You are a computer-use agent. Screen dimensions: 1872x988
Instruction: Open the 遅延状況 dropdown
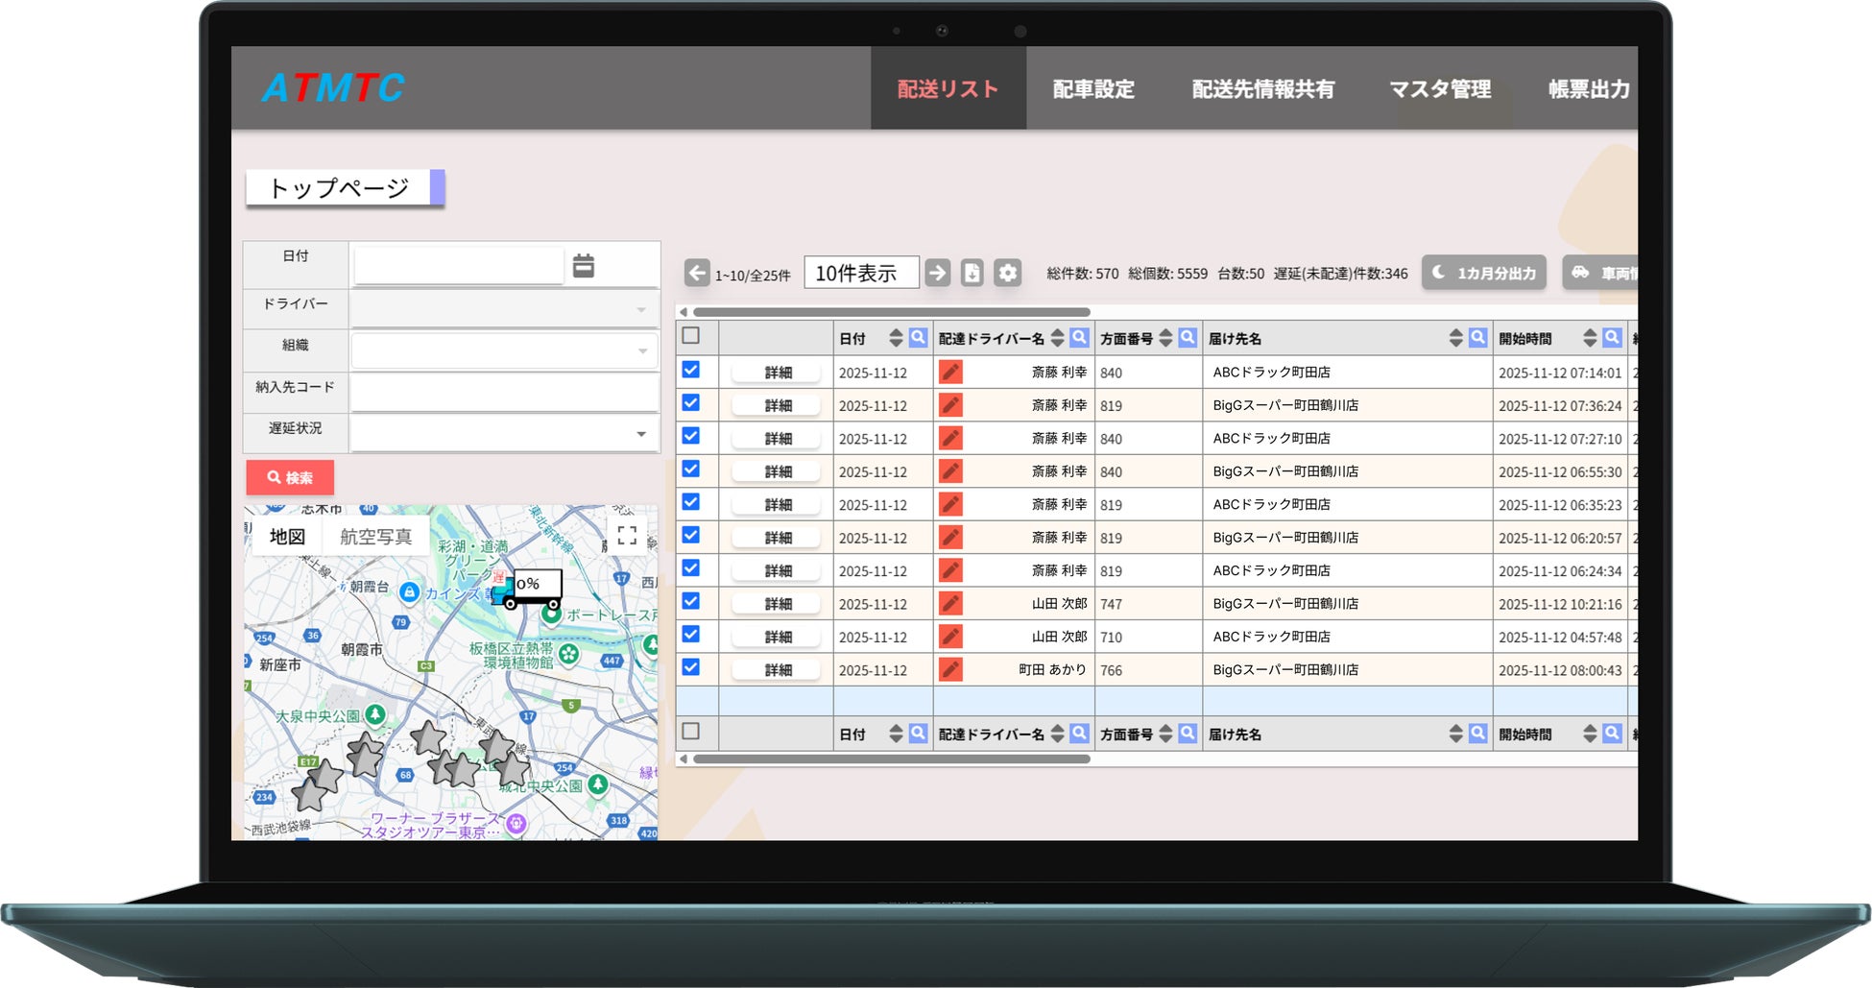(x=504, y=434)
